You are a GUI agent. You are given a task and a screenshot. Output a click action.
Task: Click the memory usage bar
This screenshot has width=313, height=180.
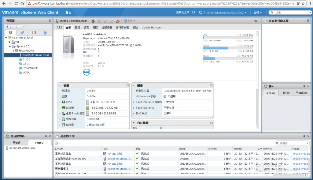[228, 48]
